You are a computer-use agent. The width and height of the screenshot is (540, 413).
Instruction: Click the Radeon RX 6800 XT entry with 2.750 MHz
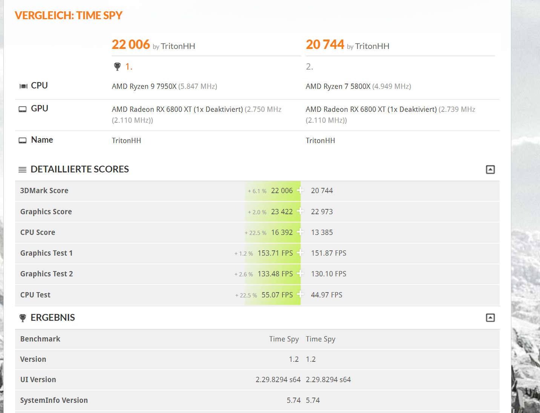[x=196, y=114]
